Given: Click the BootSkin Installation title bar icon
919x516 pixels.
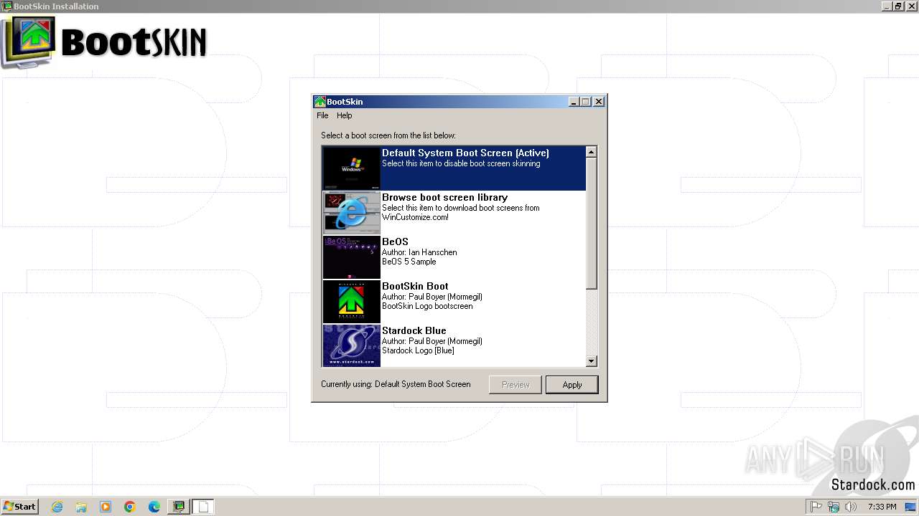Looking at the screenshot, I should (7, 6).
